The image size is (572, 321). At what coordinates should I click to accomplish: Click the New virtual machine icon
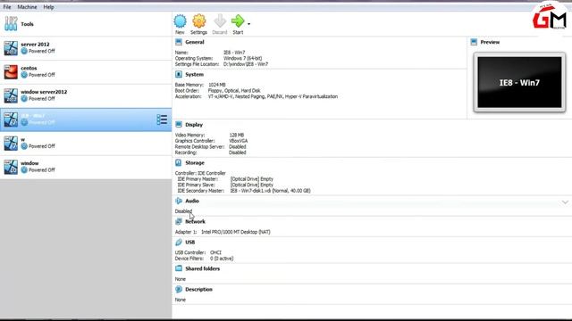pyautogui.click(x=180, y=21)
